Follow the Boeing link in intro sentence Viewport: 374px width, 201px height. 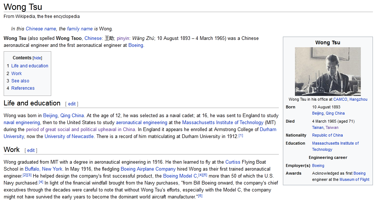pyautogui.click(x=136, y=45)
